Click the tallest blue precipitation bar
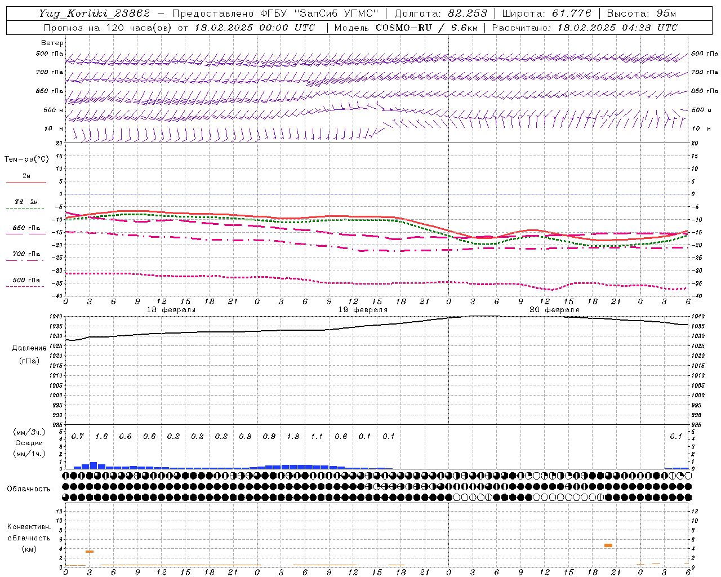The height and width of the screenshot is (577, 721). 94,465
